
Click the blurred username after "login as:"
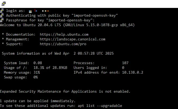[x=39, y=11]
